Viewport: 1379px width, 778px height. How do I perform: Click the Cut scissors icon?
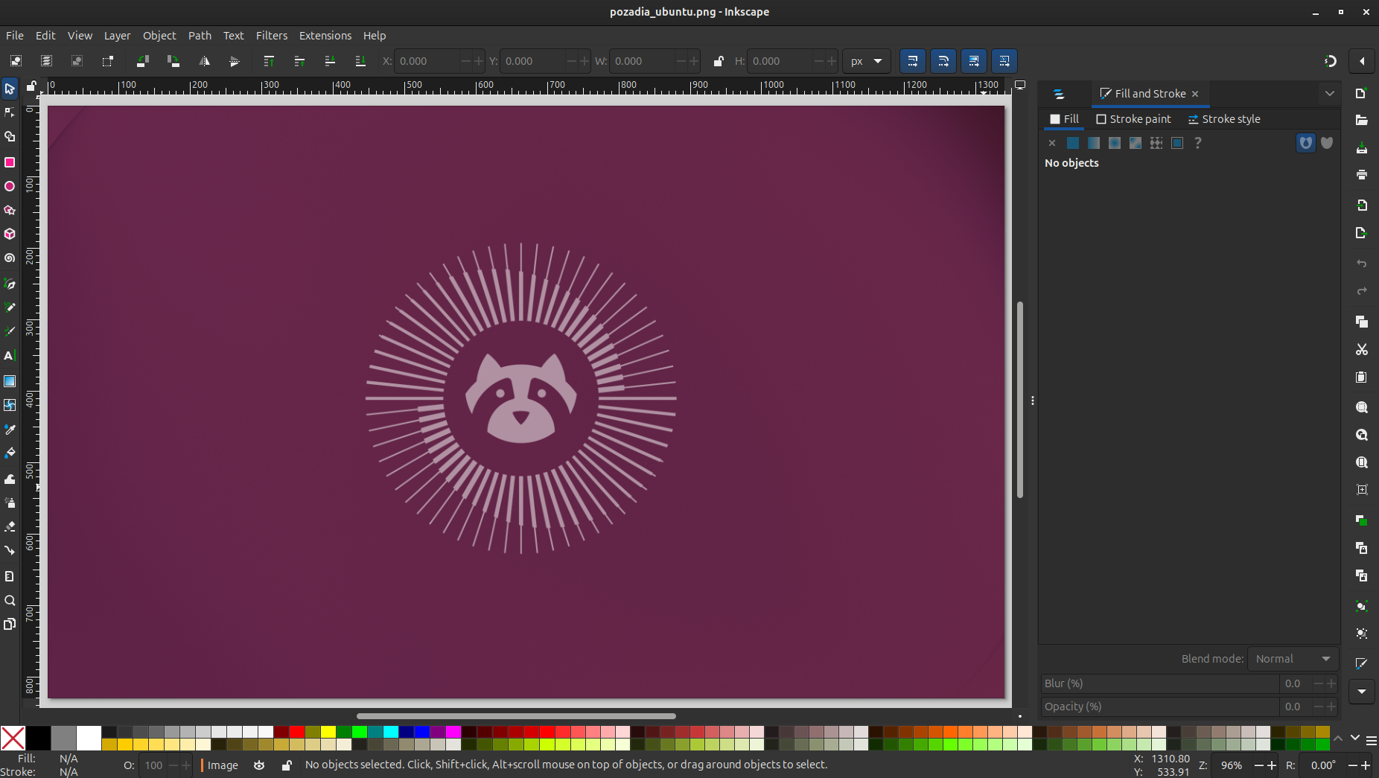1362,349
